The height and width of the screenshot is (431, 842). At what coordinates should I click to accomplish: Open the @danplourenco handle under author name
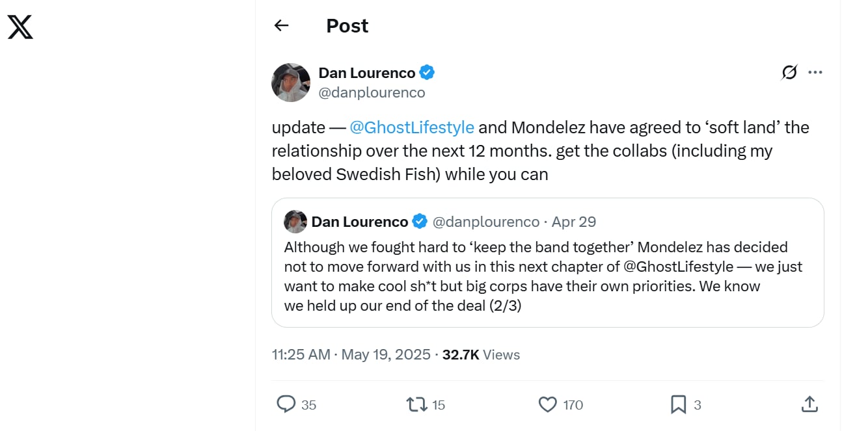coord(372,93)
